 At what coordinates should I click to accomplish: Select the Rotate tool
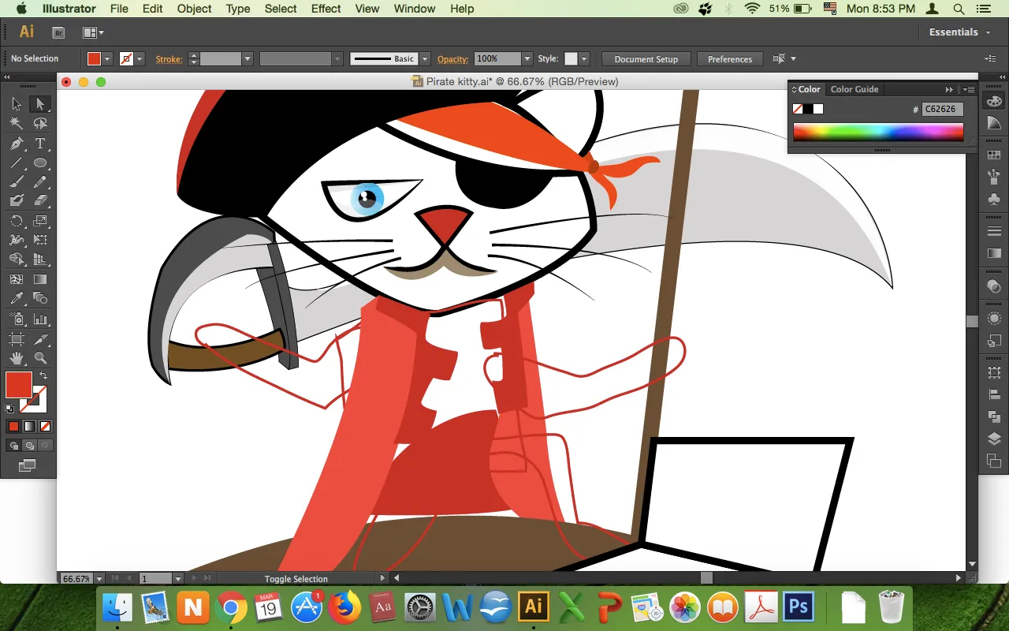click(x=17, y=221)
